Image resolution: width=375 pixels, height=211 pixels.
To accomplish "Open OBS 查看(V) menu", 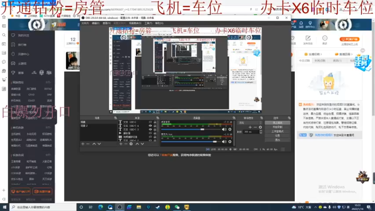I will coord(106,23).
